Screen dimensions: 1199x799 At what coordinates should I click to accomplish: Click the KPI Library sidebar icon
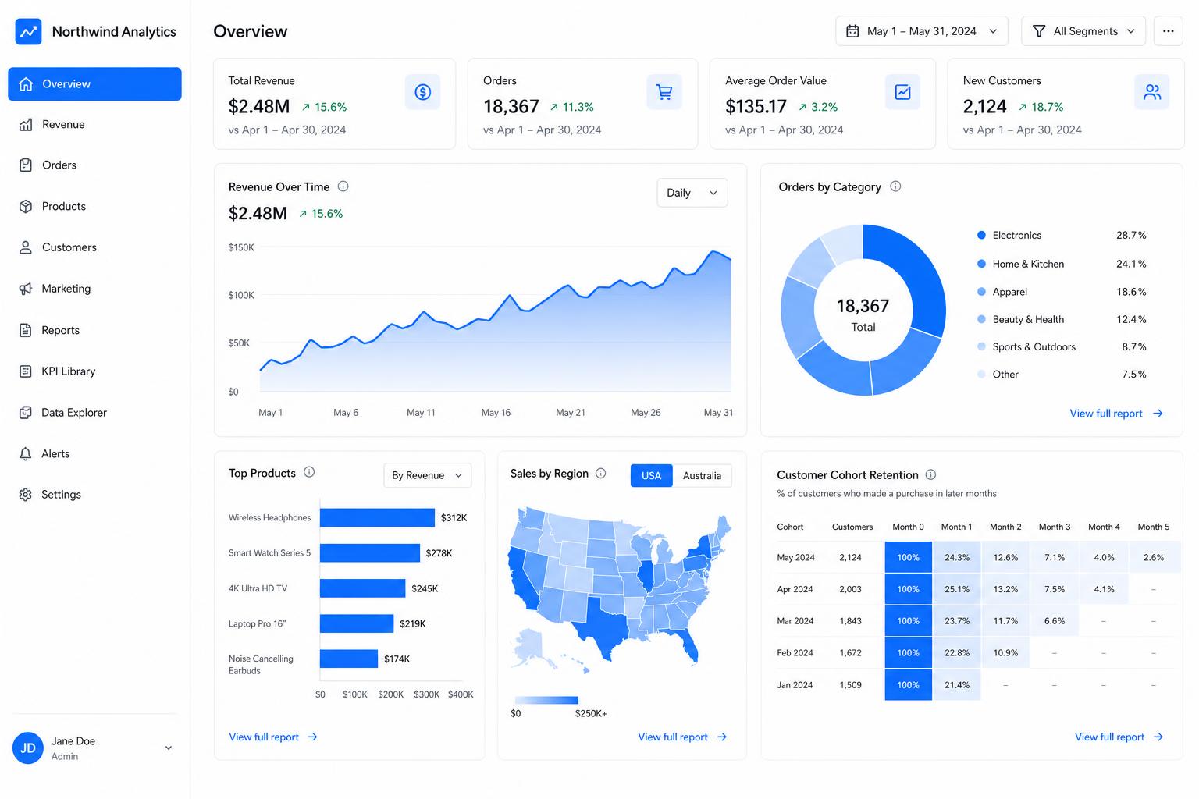point(26,371)
